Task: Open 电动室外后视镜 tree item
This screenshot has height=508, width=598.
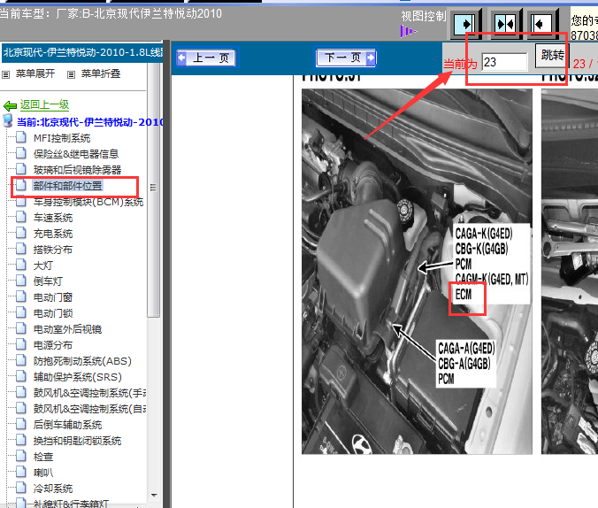Action: pyautogui.click(x=67, y=329)
